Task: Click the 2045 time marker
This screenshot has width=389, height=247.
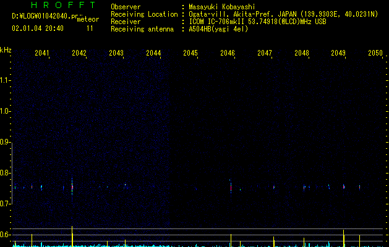Action: tap(190, 53)
